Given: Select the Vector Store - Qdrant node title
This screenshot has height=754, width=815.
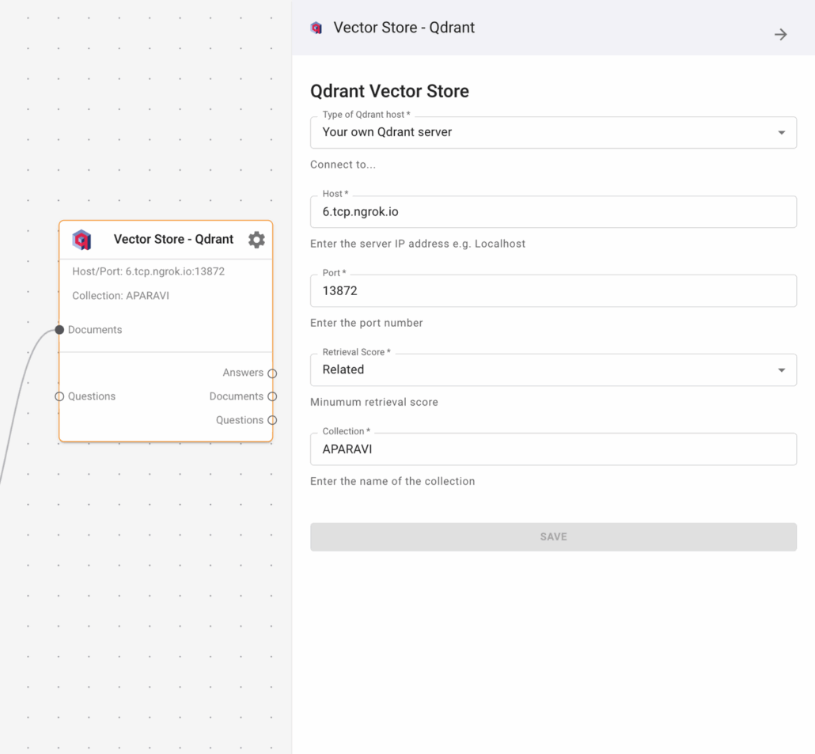Looking at the screenshot, I should tap(173, 239).
